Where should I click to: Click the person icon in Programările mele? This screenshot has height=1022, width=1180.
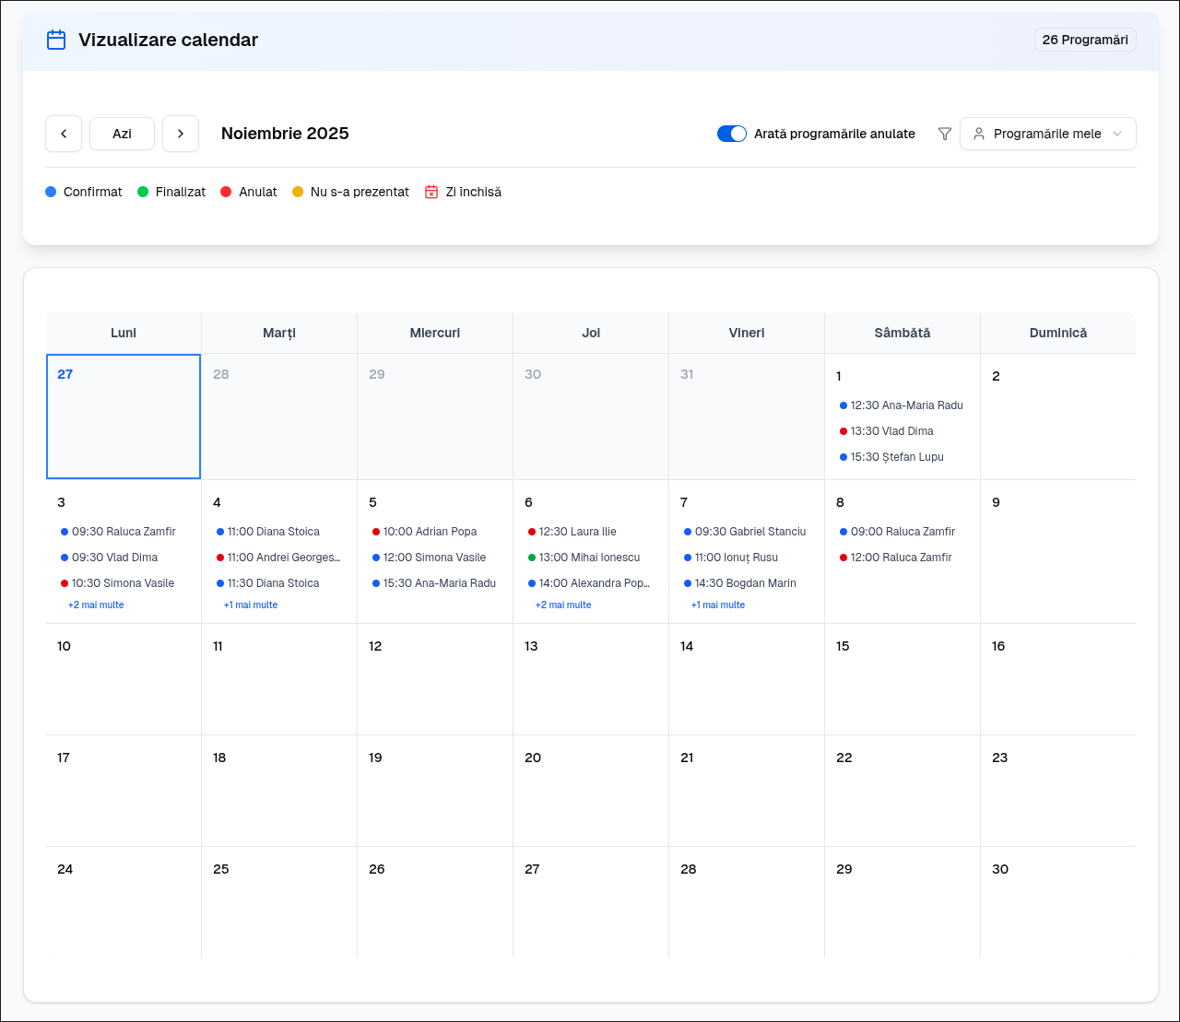pos(979,134)
